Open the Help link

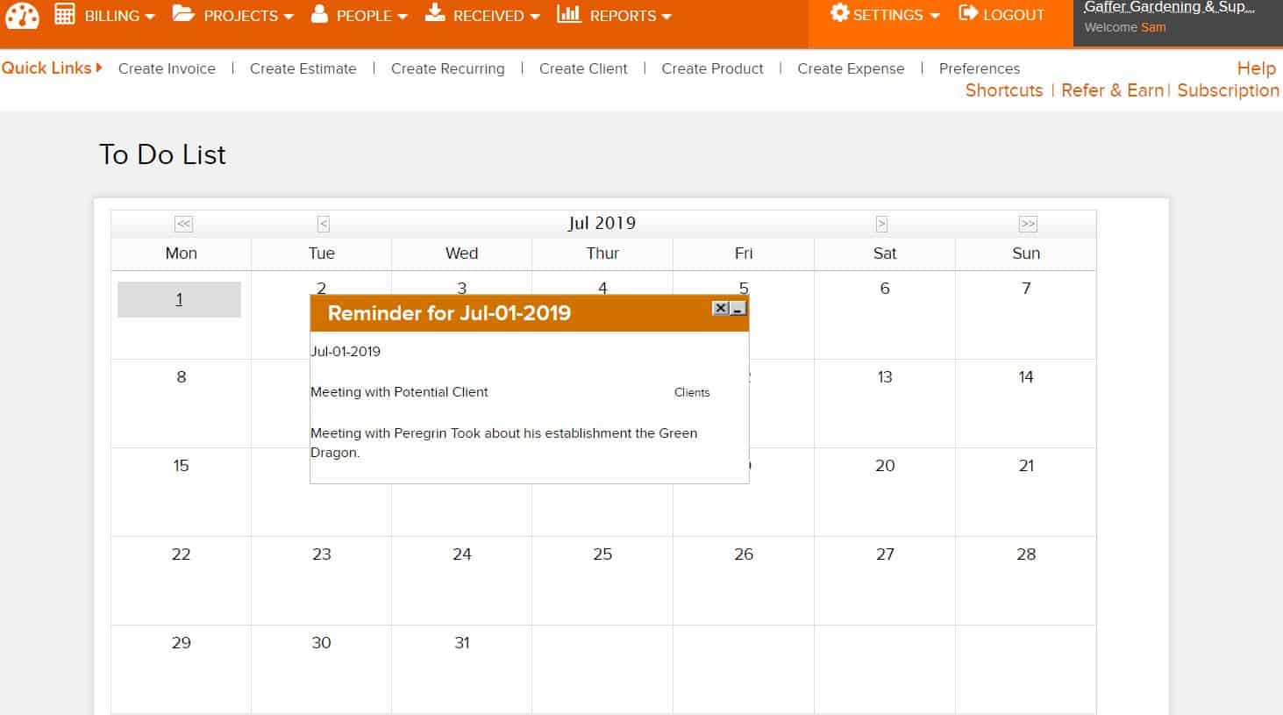(x=1256, y=68)
